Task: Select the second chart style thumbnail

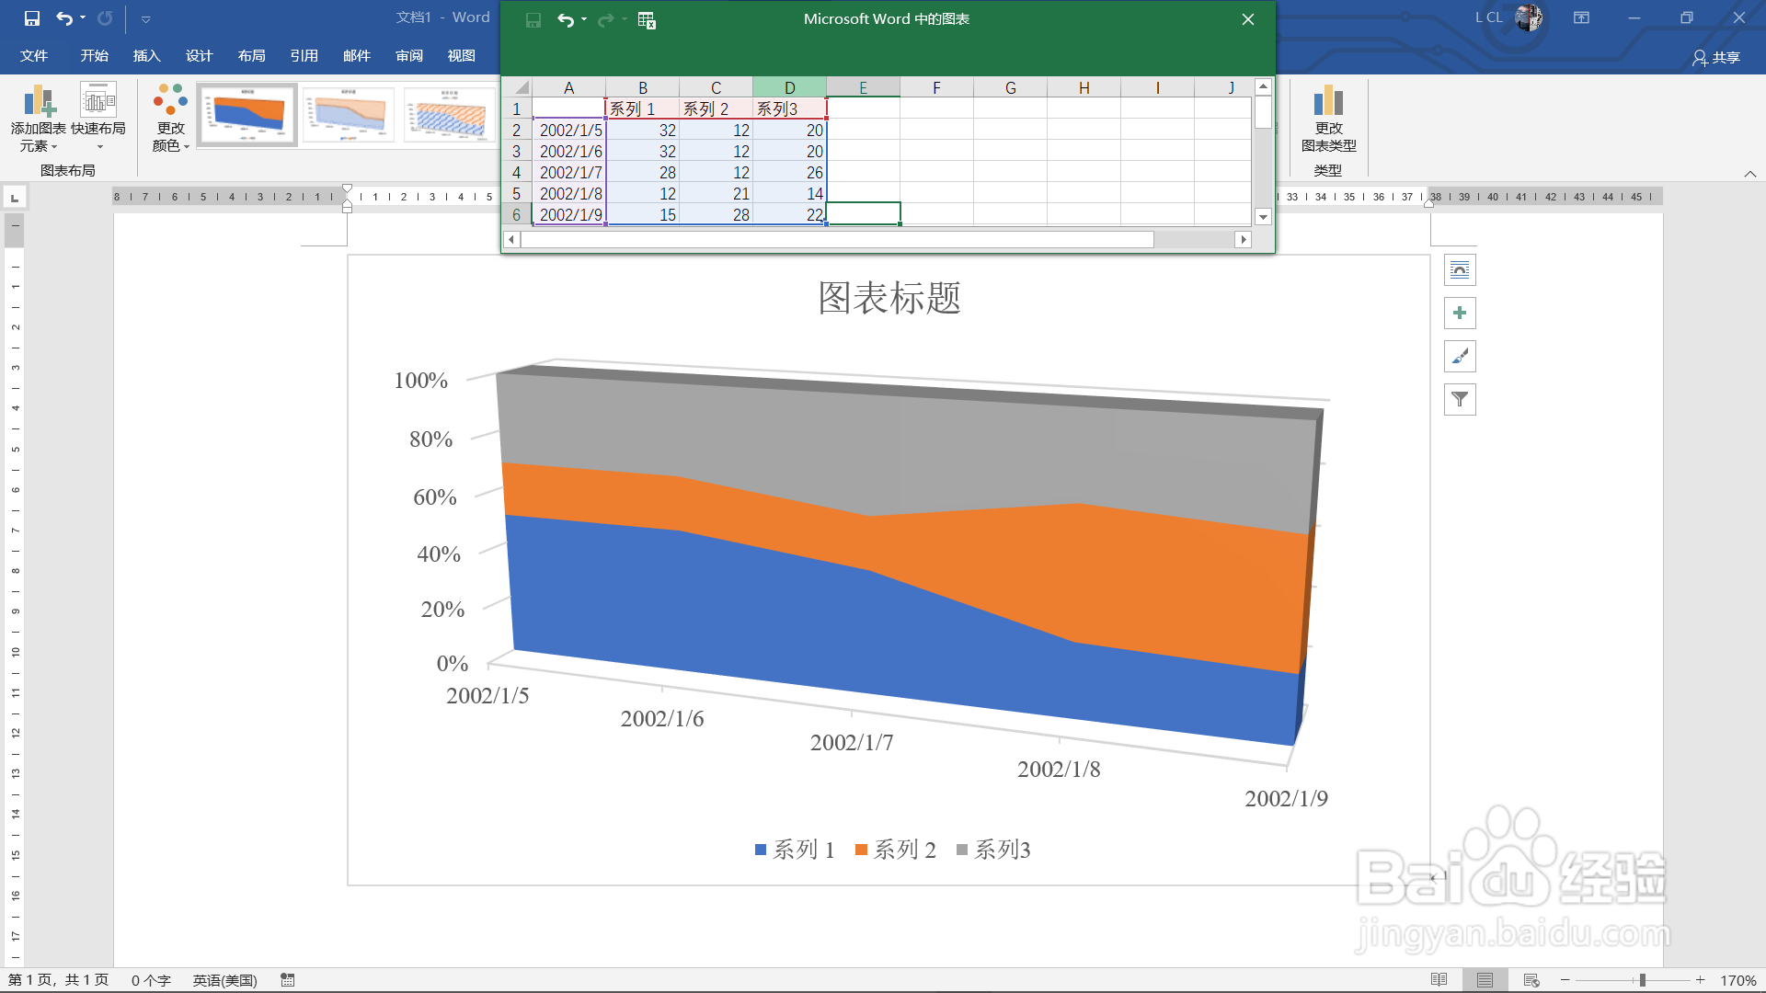Action: (349, 116)
